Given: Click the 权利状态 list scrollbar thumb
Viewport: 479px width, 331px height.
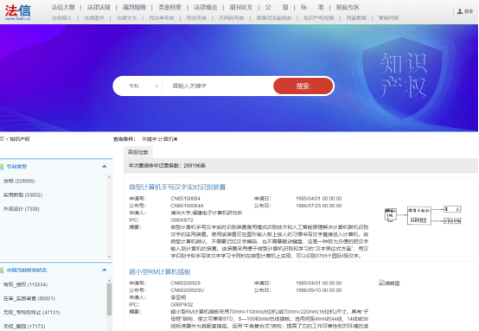Looking at the screenshot, I should coord(109,299).
